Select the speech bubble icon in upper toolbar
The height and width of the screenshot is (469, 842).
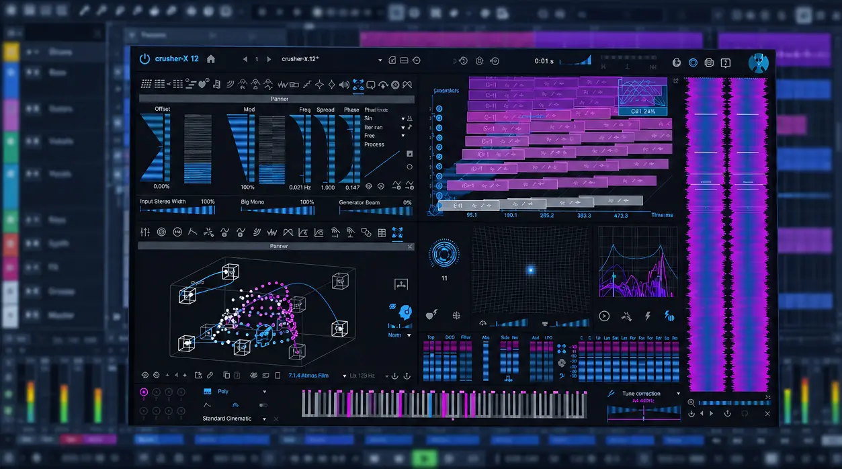click(x=370, y=84)
